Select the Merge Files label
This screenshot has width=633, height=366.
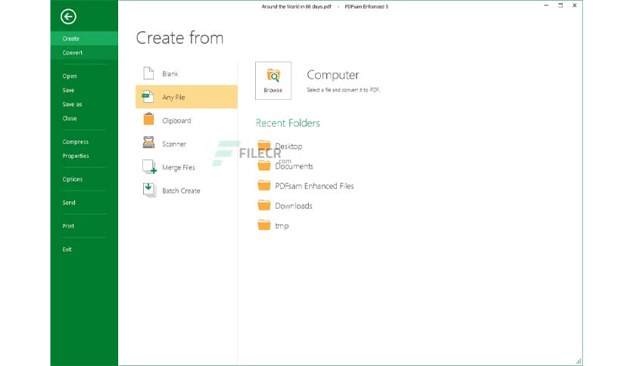pos(179,167)
